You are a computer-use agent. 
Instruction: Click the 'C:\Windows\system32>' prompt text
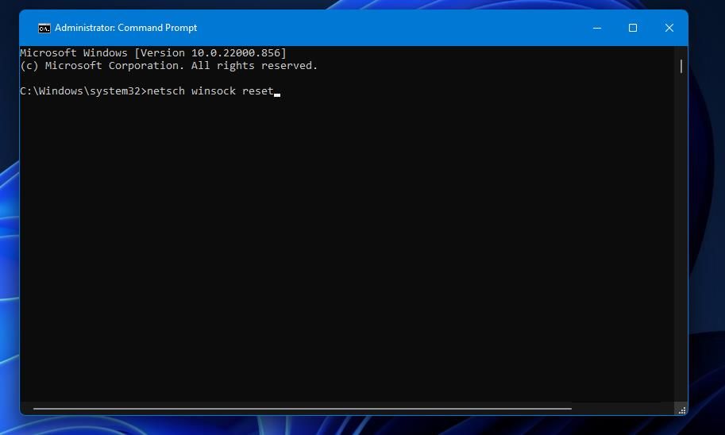point(83,91)
